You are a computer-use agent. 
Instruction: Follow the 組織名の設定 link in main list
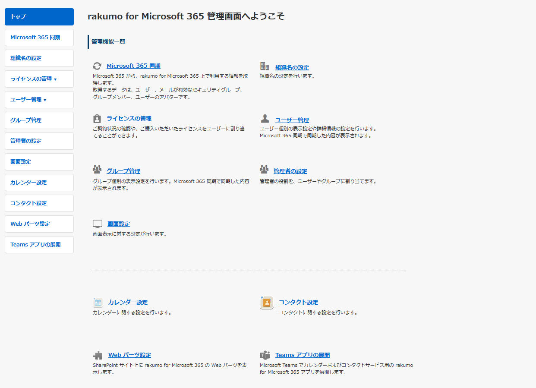292,67
